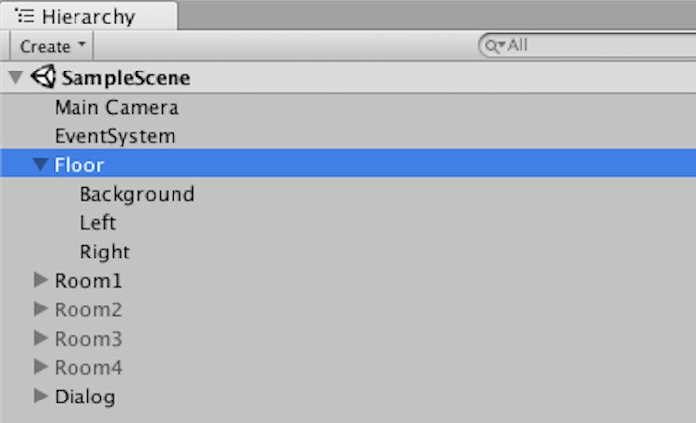Expand the Room1 object
This screenshot has width=696, height=423.
coord(40,281)
